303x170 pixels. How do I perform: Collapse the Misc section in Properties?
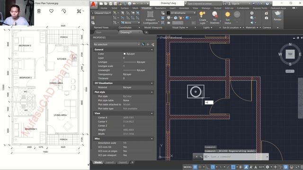[151, 139]
